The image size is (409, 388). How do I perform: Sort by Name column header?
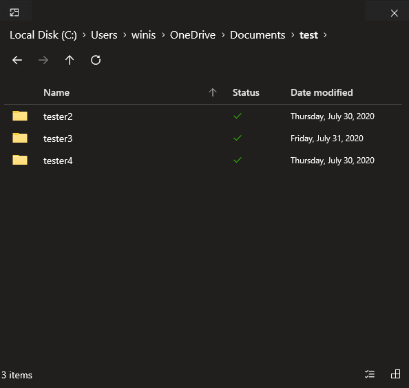point(56,92)
